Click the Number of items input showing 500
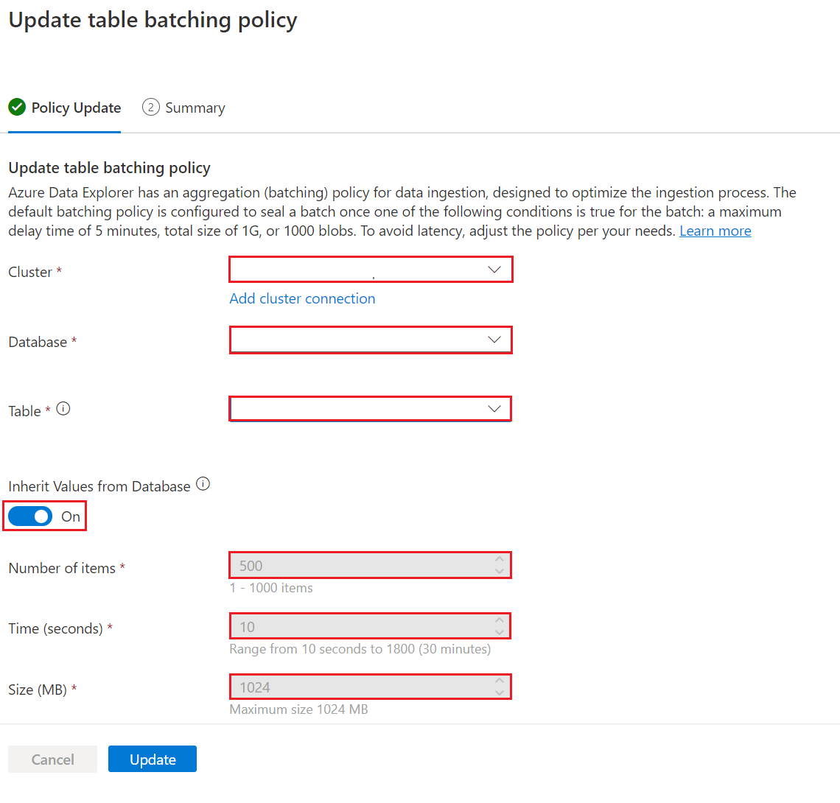 click(354, 565)
